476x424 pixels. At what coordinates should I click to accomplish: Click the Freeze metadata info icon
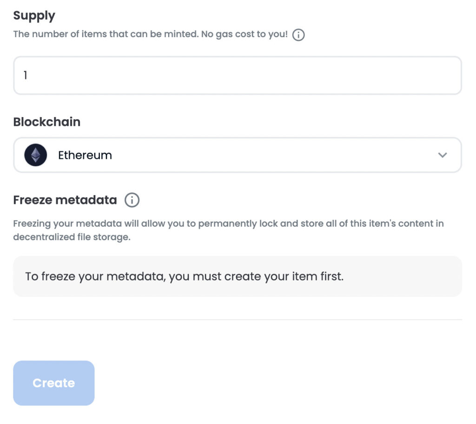pos(132,200)
